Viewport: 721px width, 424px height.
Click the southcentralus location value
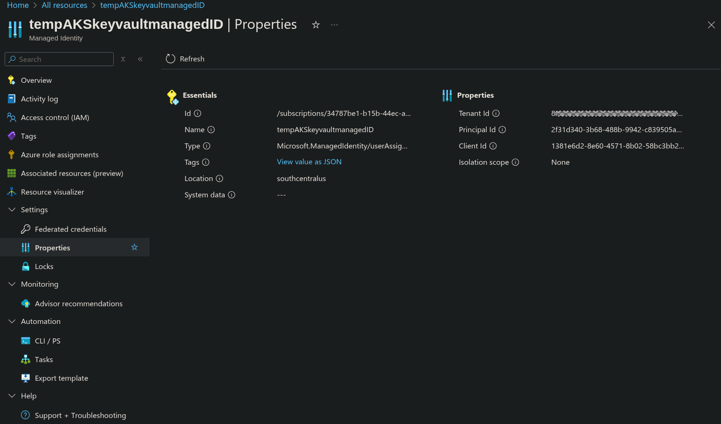[x=302, y=178]
